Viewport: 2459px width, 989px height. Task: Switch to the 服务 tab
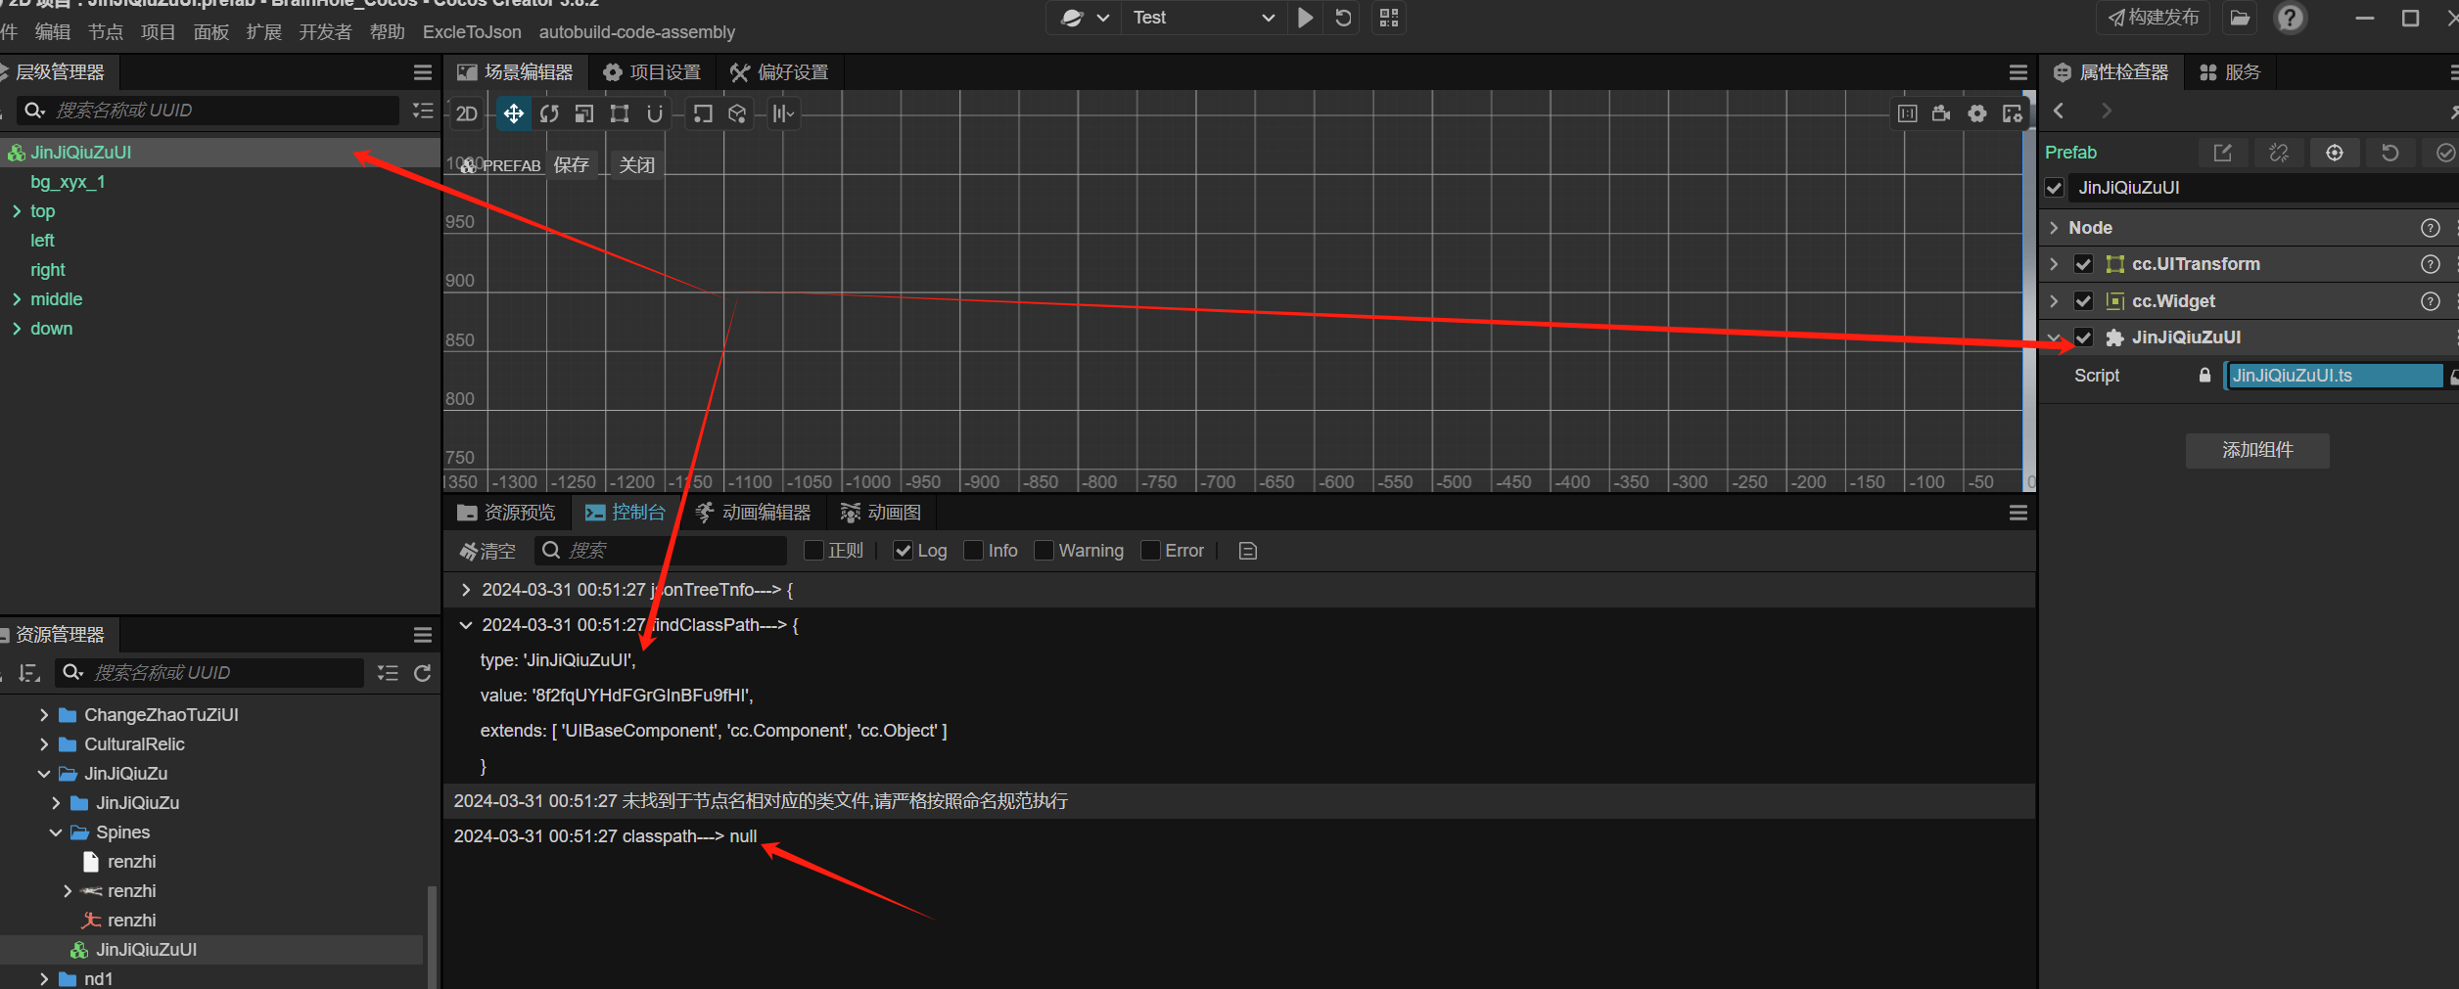[x=2230, y=72]
